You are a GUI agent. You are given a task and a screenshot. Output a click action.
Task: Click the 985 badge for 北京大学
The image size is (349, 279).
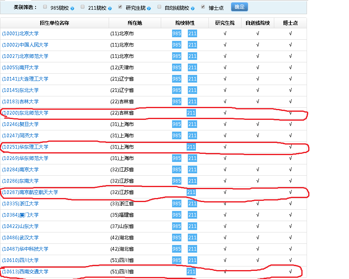tap(176, 34)
